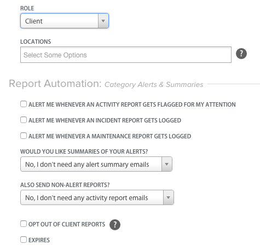Click the Locations 'Select Some Options' field

tap(126, 55)
